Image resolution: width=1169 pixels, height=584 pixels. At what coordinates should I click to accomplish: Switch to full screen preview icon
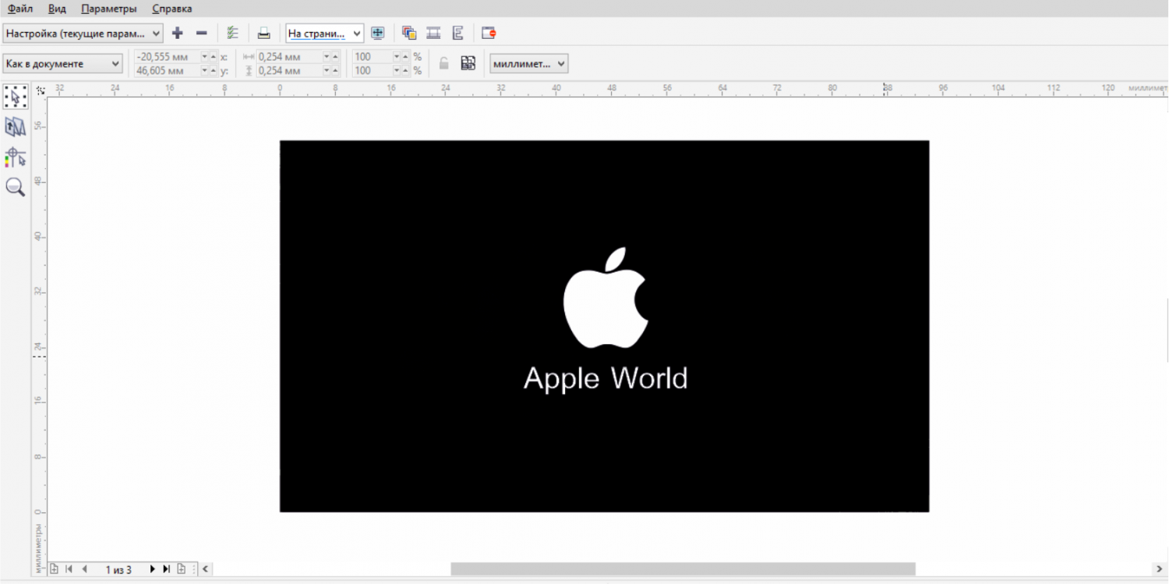(x=378, y=33)
